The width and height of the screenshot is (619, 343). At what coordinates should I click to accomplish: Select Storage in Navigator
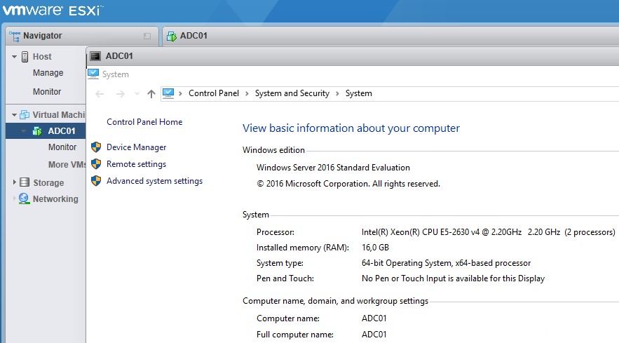[48, 182]
